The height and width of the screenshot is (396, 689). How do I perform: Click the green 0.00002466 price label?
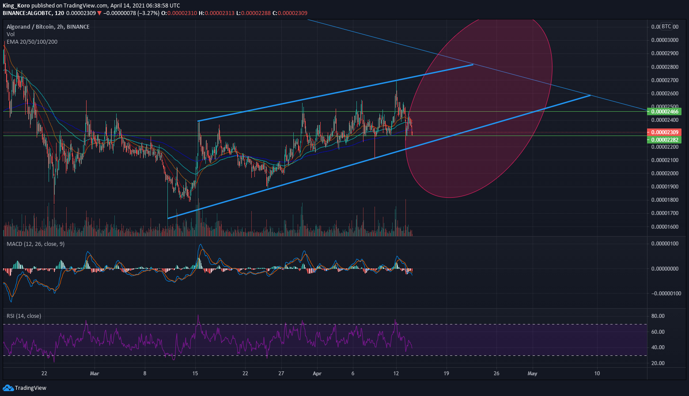coord(664,111)
